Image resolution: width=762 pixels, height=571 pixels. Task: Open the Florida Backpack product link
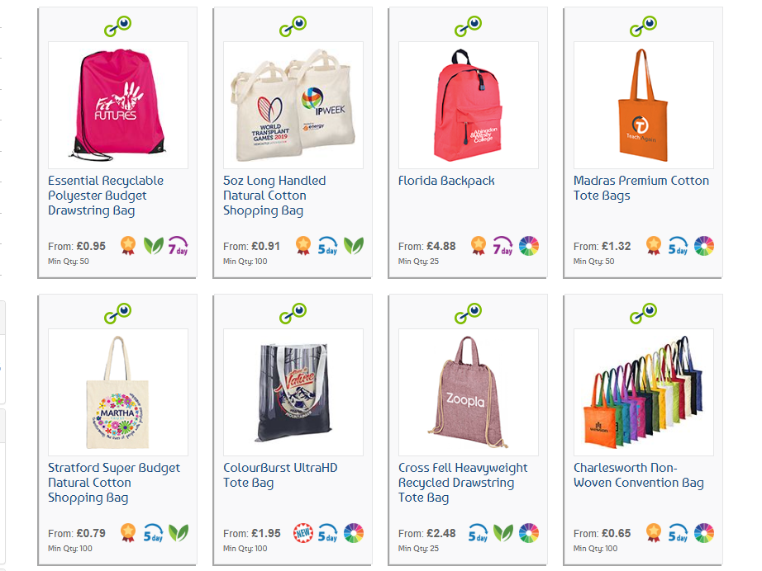point(446,181)
